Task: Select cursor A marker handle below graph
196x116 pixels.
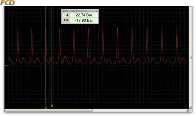Action: (46, 107)
